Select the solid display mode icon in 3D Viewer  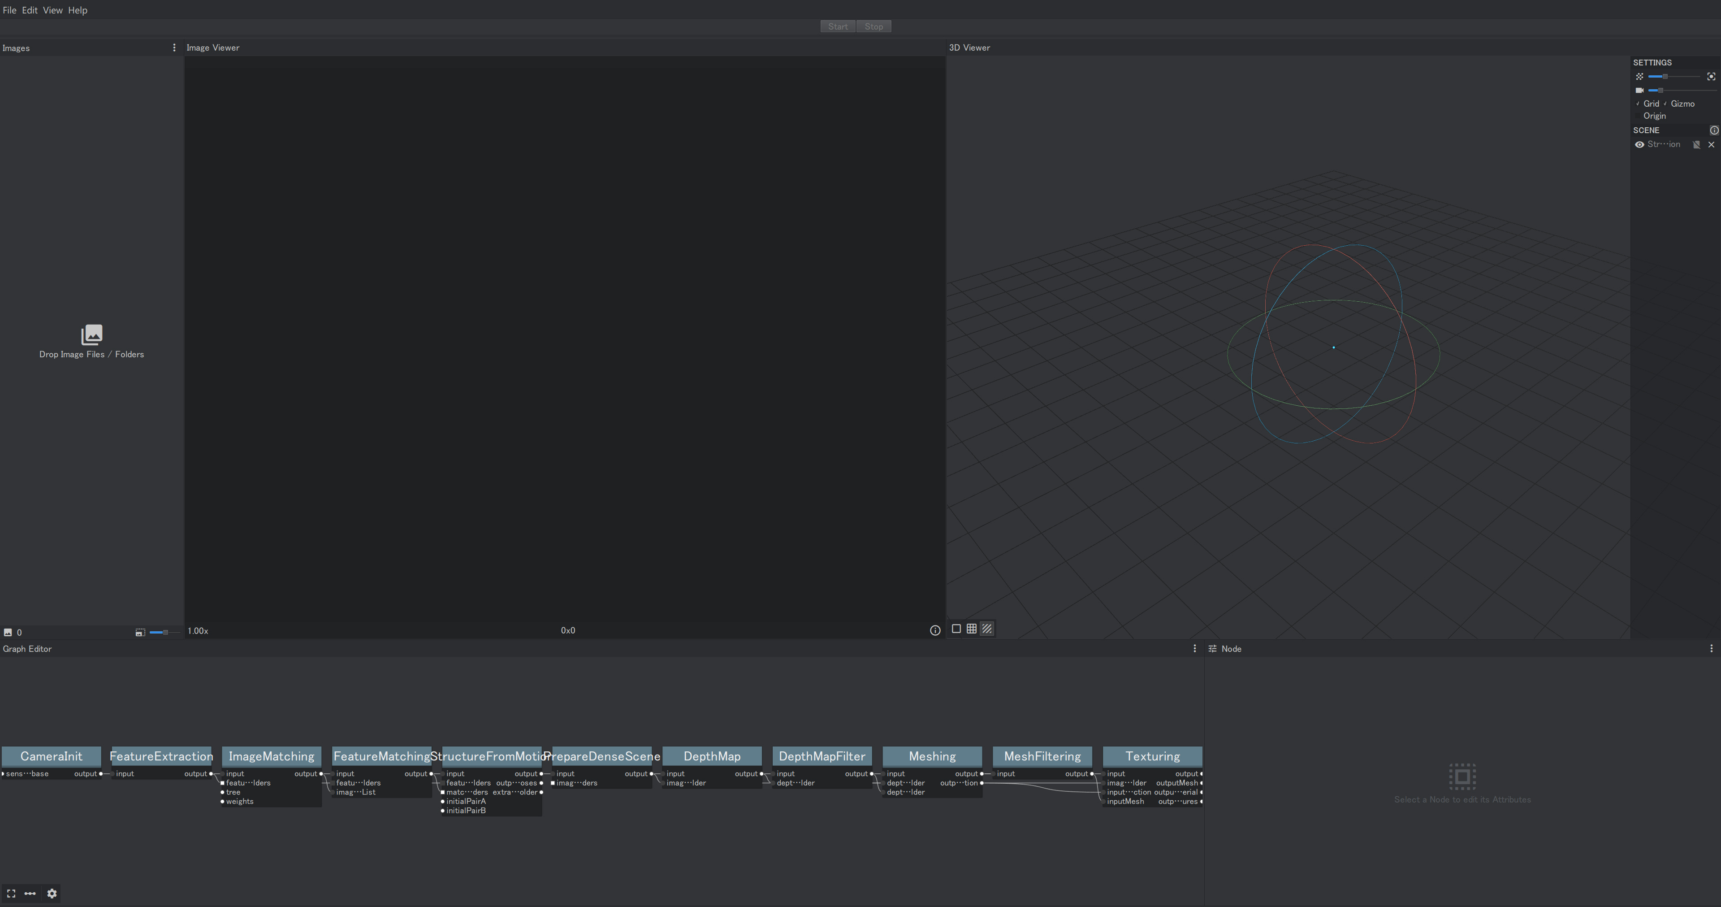956,629
